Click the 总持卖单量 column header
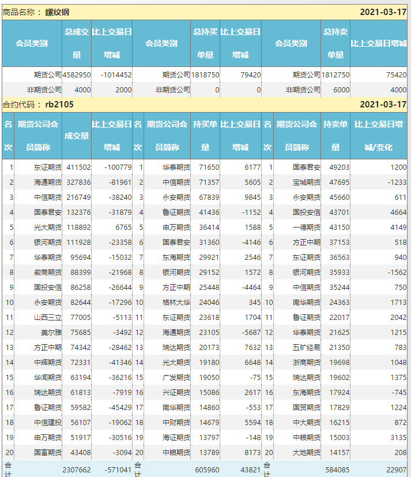The height and width of the screenshot is (477, 411). click(335, 43)
